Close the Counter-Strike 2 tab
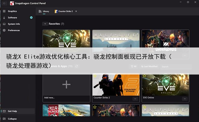This screenshot has width=199, height=122. 76,11
